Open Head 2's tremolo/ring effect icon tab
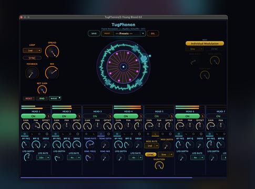Screen dimensions: 255x189 click(70, 134)
